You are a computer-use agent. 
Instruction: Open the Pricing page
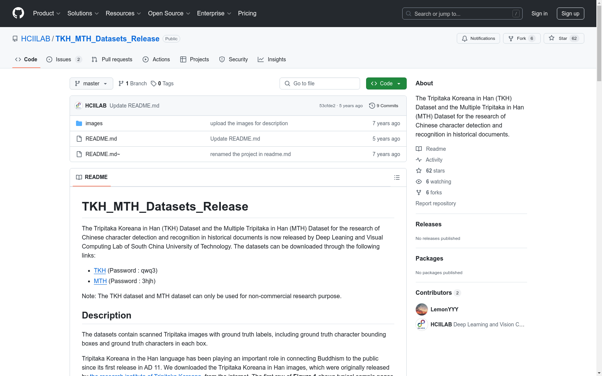coord(247,14)
